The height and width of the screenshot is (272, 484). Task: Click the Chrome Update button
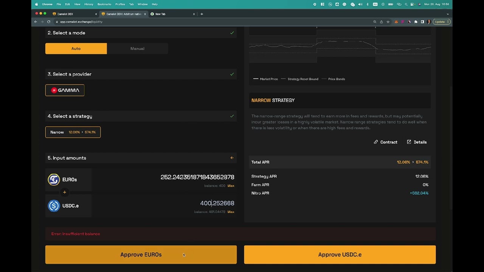(x=442, y=22)
